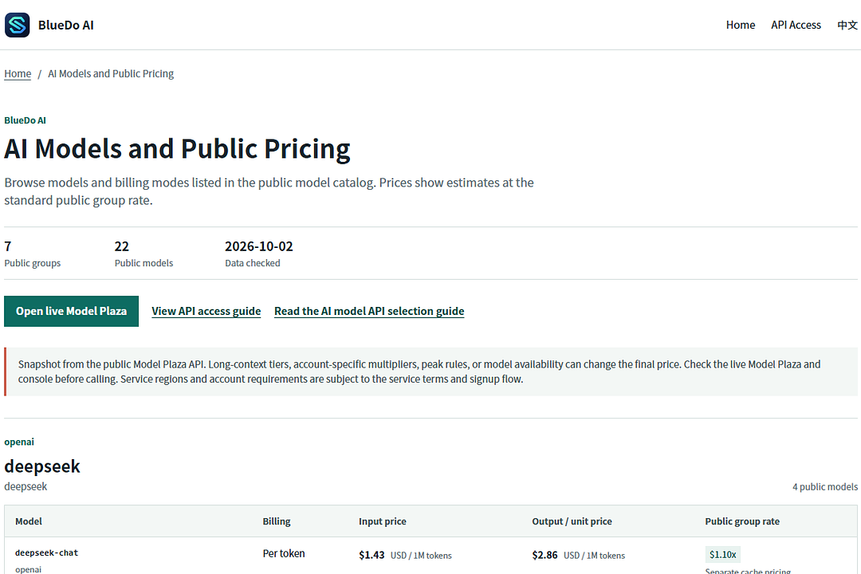Screen dimensions: 861x574
Task: Click the '2026-10-02' data checked date
Action: pos(258,246)
